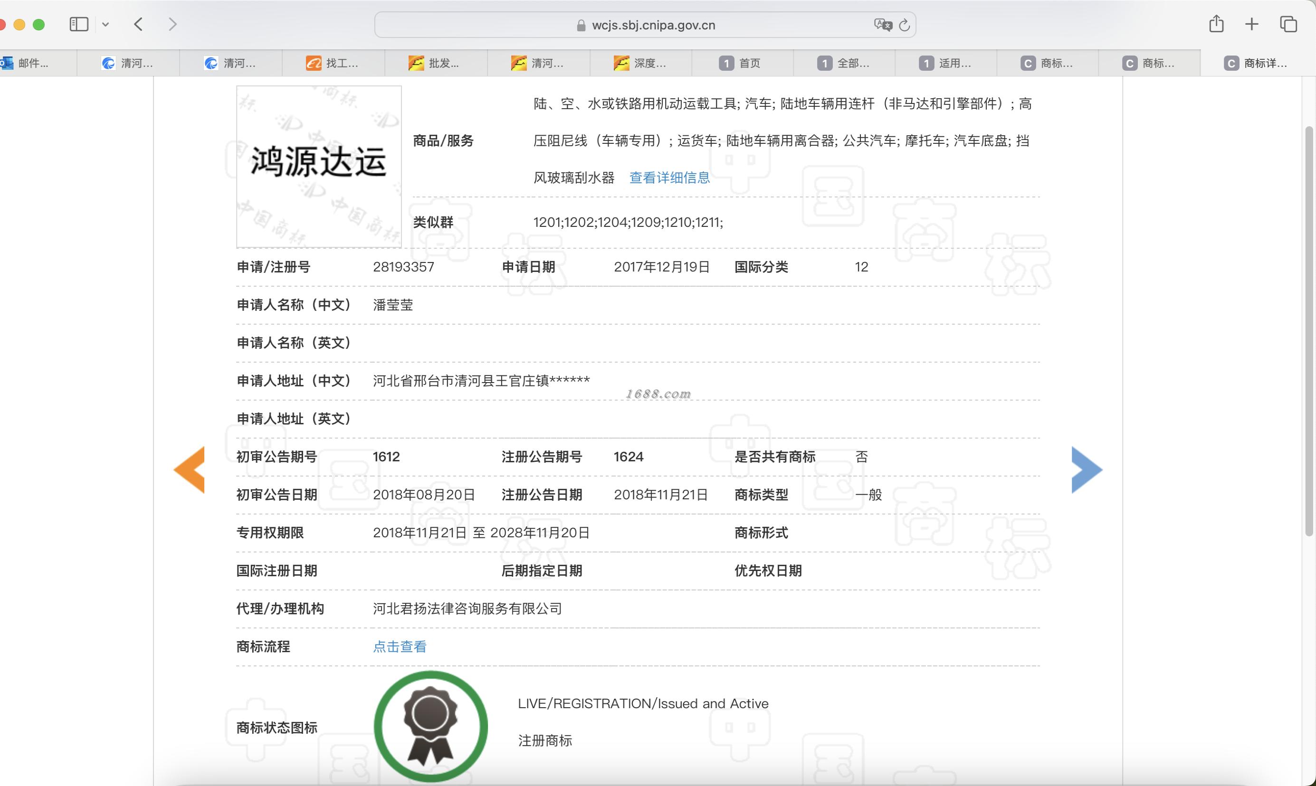
Task: Click the orange previous-record arrow
Action: pos(190,470)
